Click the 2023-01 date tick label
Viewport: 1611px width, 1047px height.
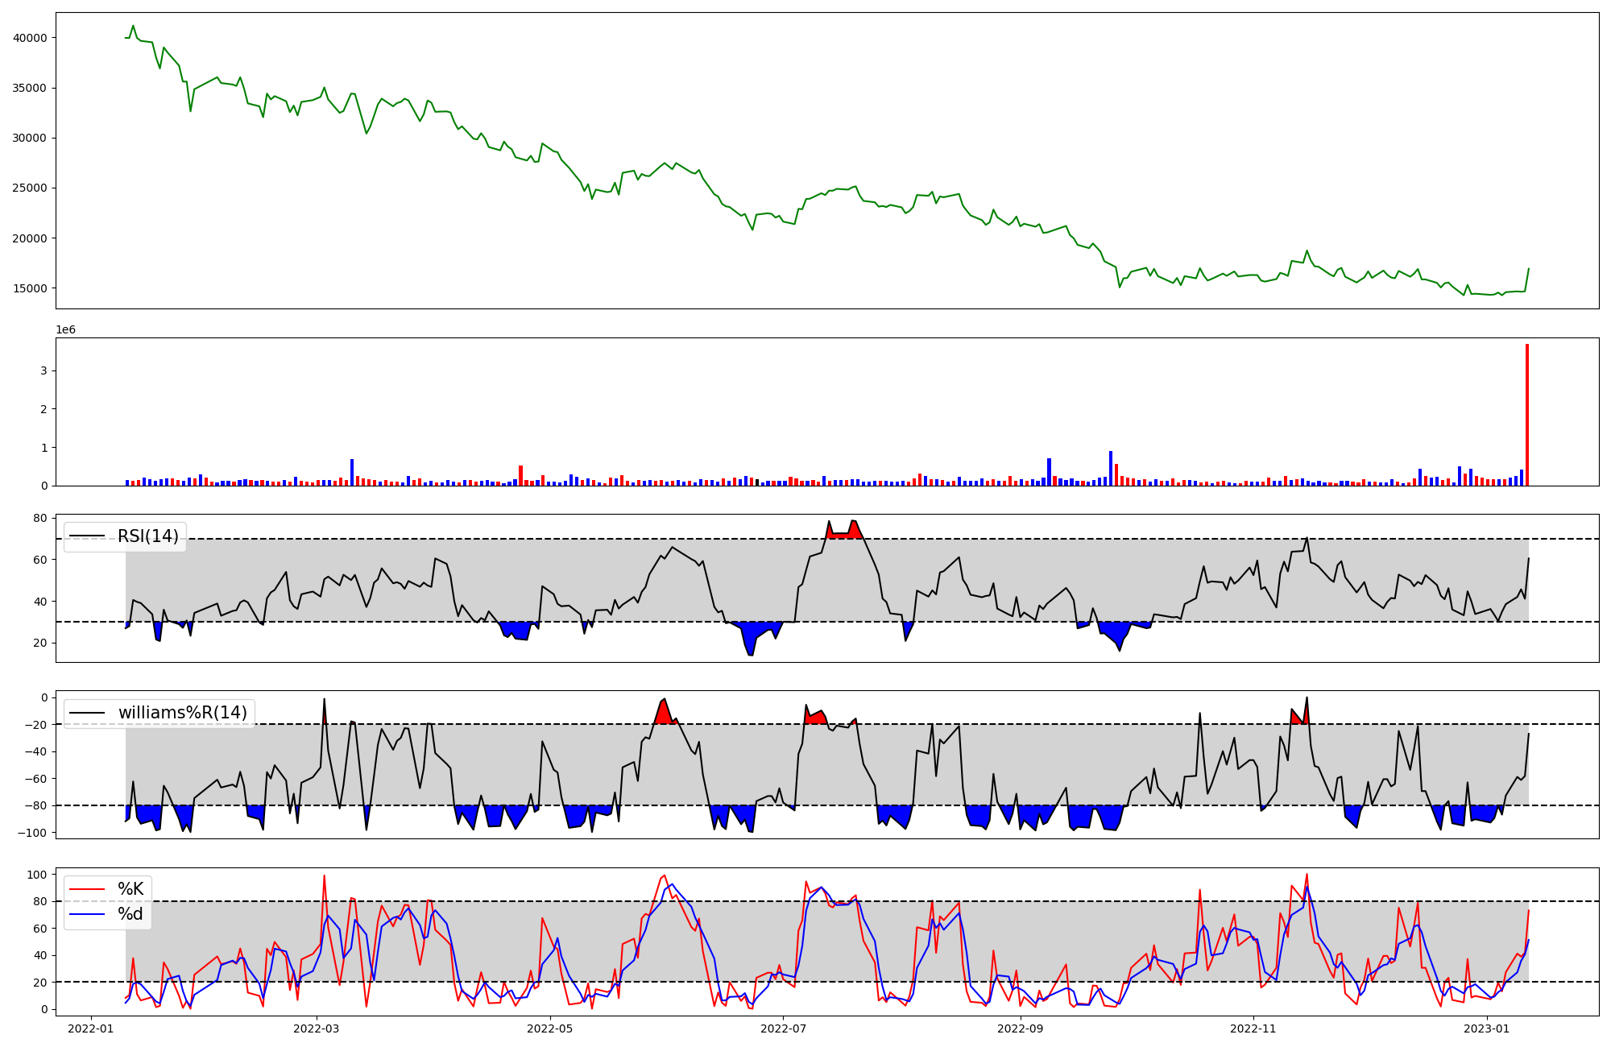coord(1486,1028)
